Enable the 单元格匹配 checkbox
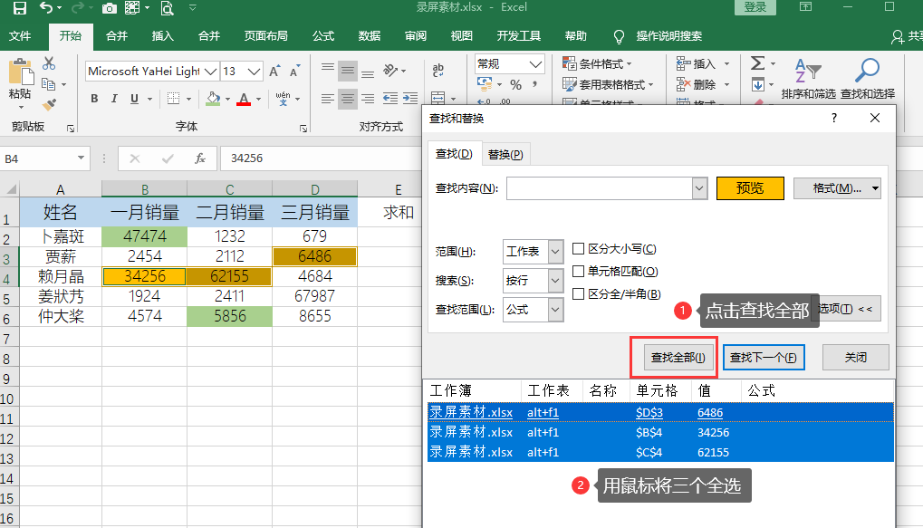Image resolution: width=923 pixels, height=528 pixels. [x=579, y=271]
